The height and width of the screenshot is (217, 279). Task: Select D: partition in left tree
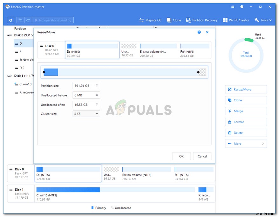pos(24,43)
